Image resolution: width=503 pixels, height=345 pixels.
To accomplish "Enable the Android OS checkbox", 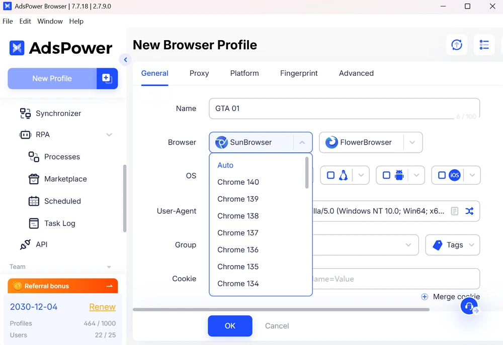I will pos(386,175).
